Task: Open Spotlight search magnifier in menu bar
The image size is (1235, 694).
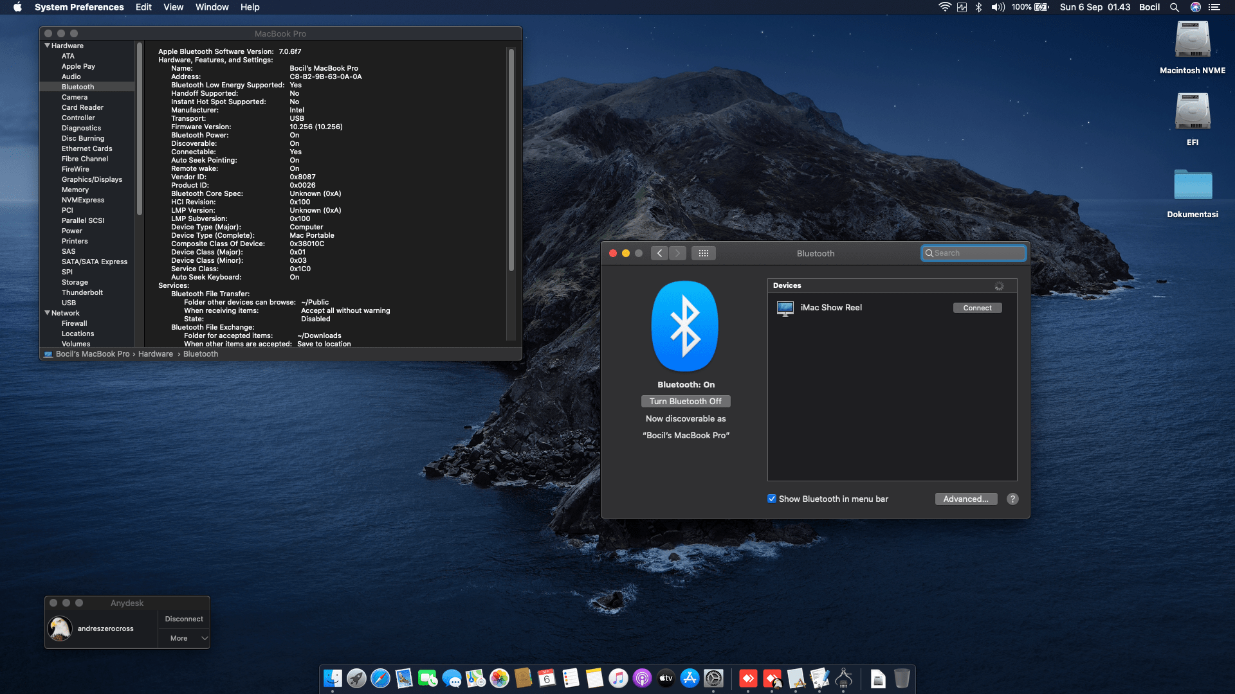Action: coord(1175,7)
